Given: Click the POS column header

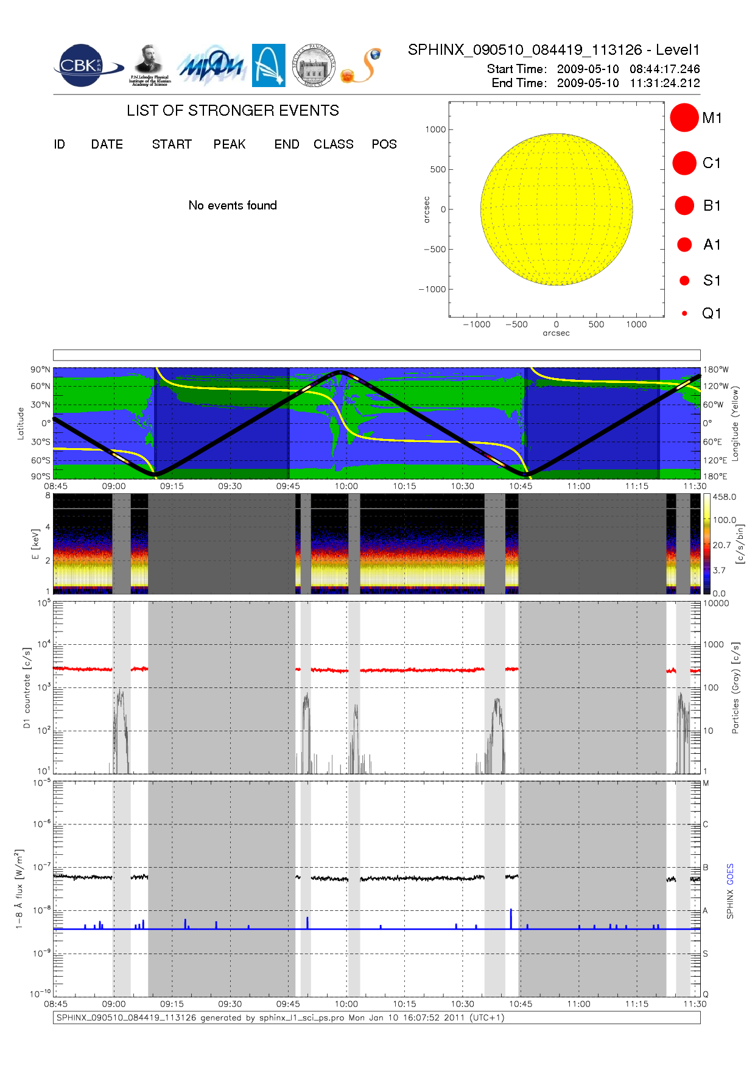Looking at the screenshot, I should click(384, 144).
